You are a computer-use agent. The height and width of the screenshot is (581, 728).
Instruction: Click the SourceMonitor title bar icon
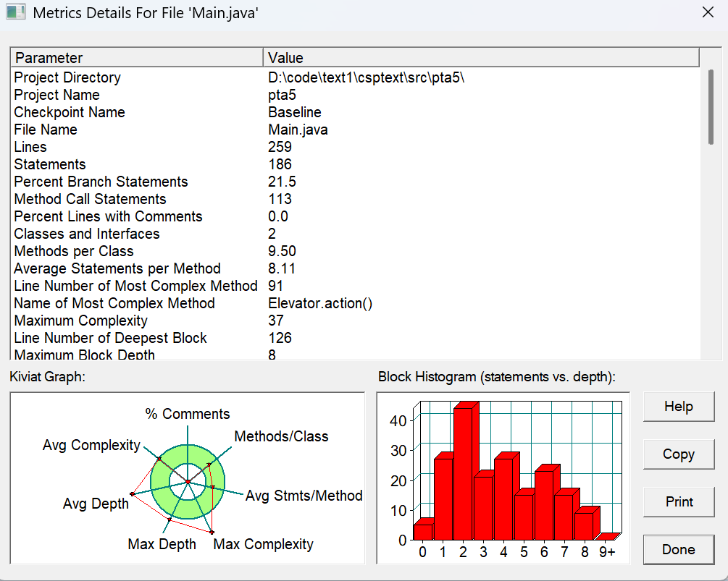pos(16,12)
